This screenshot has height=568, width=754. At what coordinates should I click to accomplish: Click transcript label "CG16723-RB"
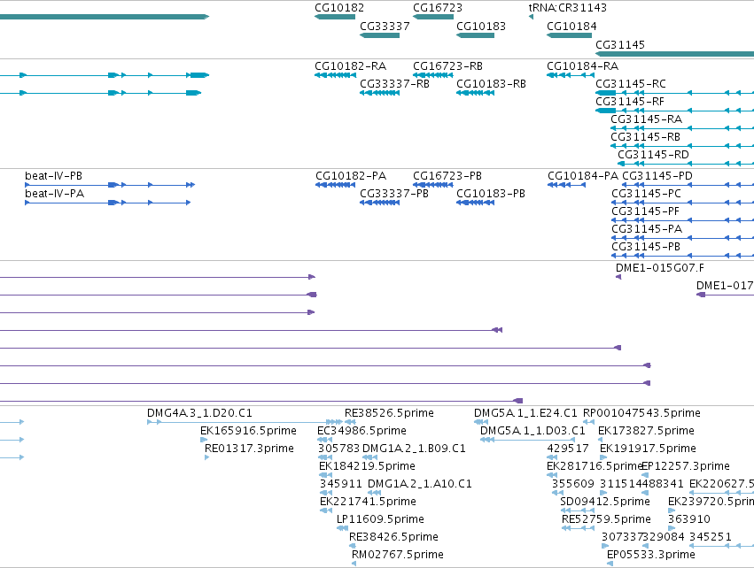[x=447, y=66]
